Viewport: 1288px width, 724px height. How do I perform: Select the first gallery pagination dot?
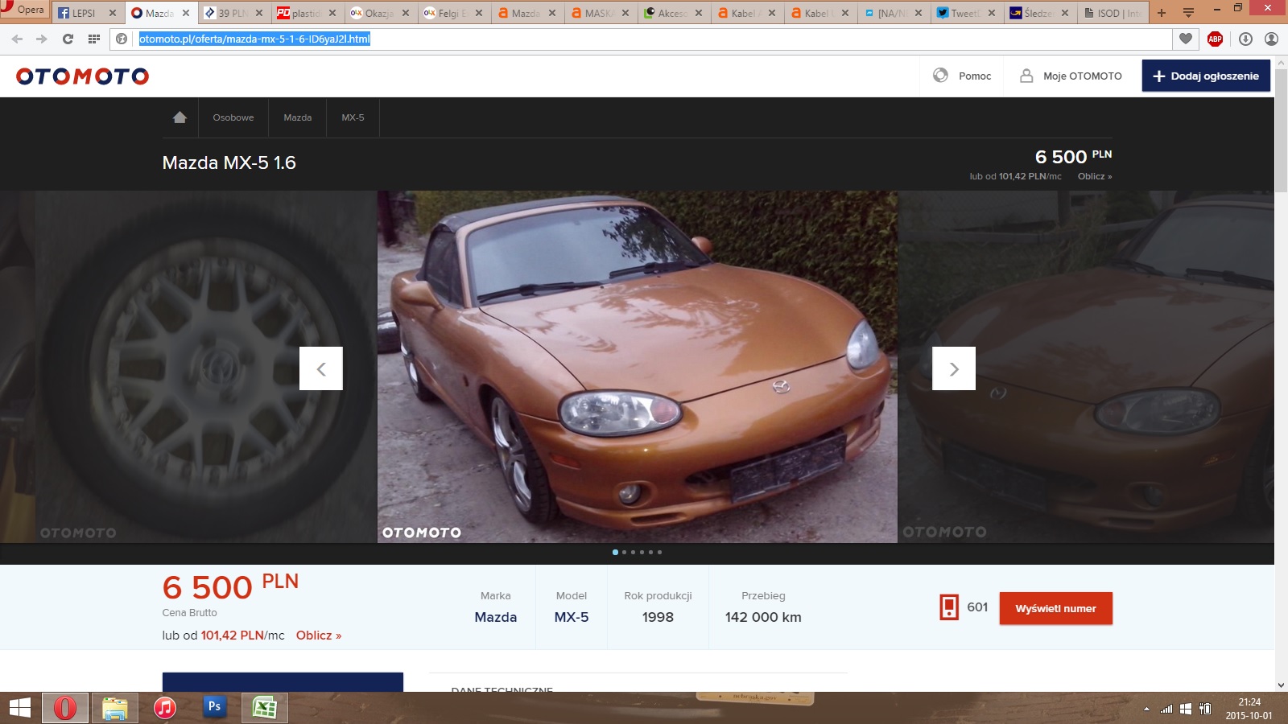[x=615, y=552]
